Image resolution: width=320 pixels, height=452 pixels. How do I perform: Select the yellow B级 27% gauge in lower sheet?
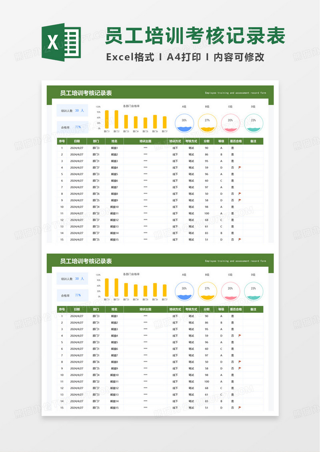point(207,292)
